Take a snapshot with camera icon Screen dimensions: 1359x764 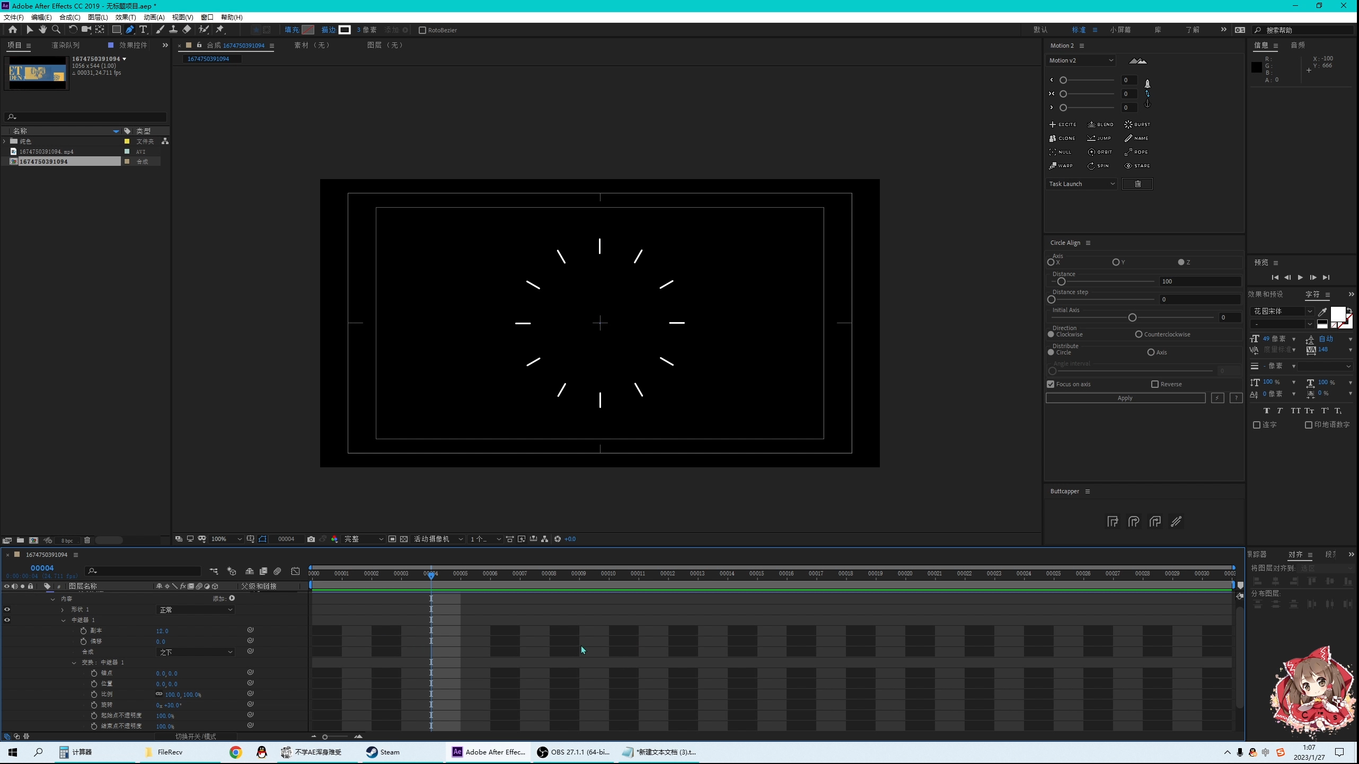[x=311, y=539]
